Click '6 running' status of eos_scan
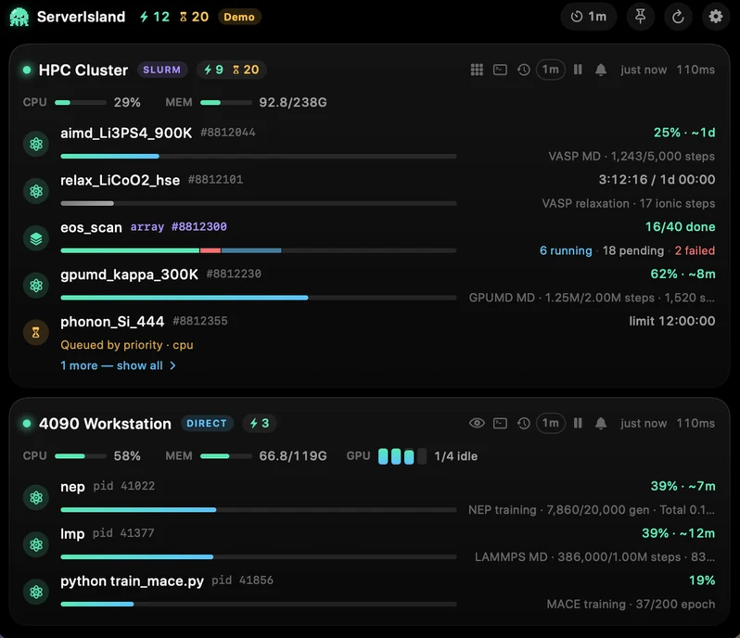740x638 pixels. click(x=566, y=250)
